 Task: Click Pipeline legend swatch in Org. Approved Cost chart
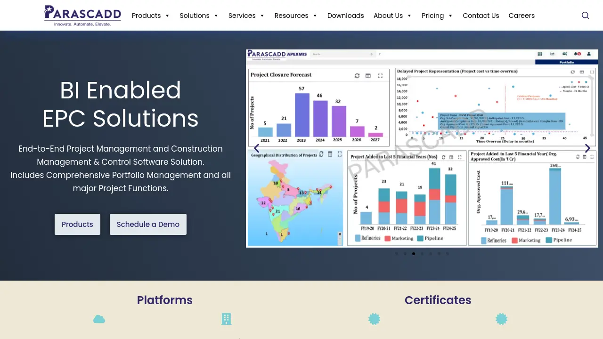549,240
